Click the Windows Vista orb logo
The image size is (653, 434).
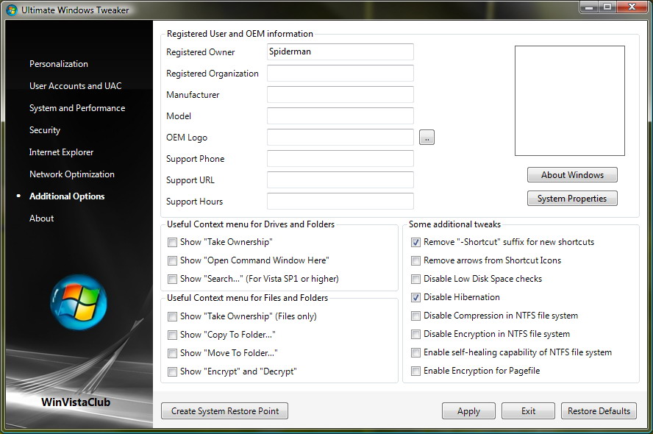[x=79, y=302]
